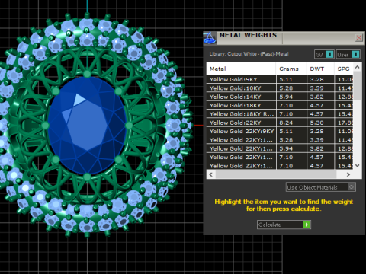Screen dimensions: 366x274
Task: Click the Calculate button
Action: tap(284, 225)
